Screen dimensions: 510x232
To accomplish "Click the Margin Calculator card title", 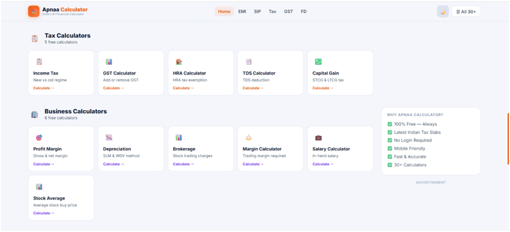I will point(262,149).
